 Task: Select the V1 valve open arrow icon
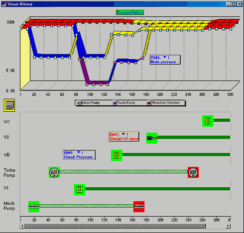(x=80, y=189)
